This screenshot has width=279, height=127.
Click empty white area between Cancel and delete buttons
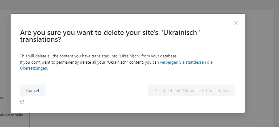[x=97, y=90]
